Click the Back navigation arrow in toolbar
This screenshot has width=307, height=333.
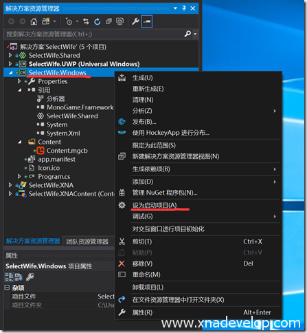point(11,21)
